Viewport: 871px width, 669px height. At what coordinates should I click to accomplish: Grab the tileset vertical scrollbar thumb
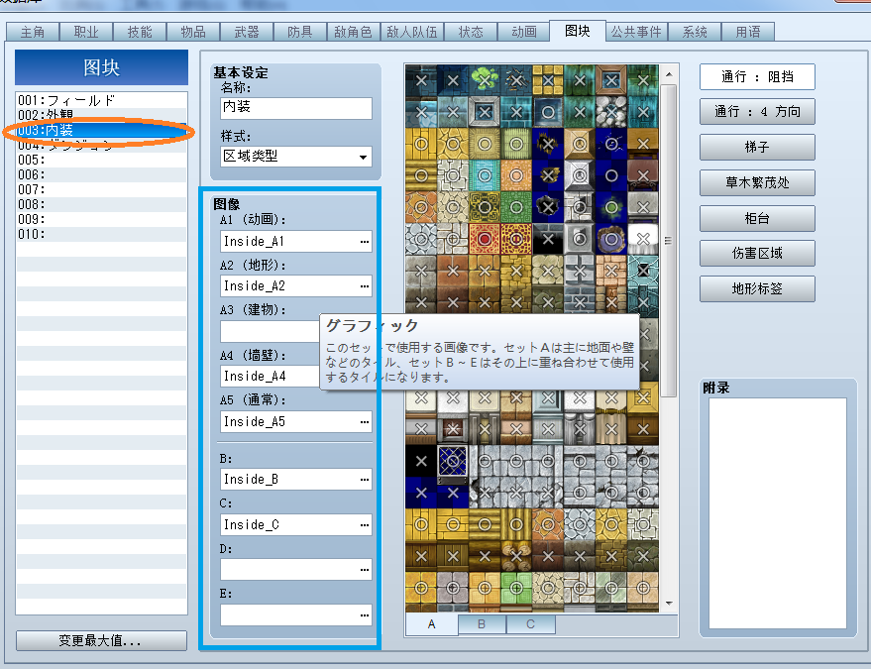click(x=669, y=241)
